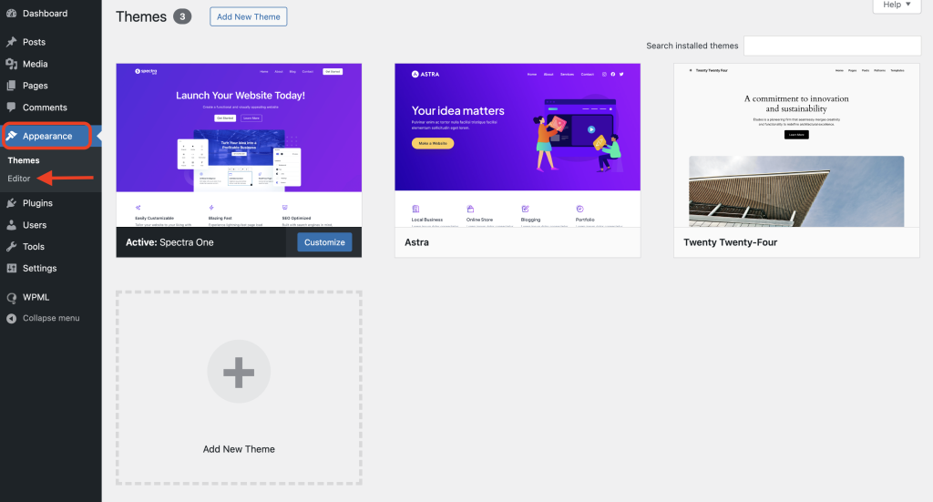933x502 pixels.
Task: Click the WPML icon in sidebar
Action: point(12,297)
